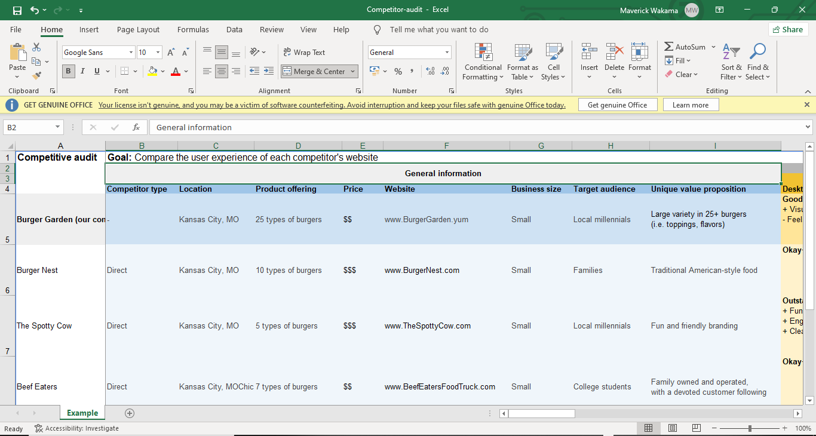Viewport: 816px width, 436px height.
Task: Click the yellow Fill Color swatch
Action: [152, 71]
